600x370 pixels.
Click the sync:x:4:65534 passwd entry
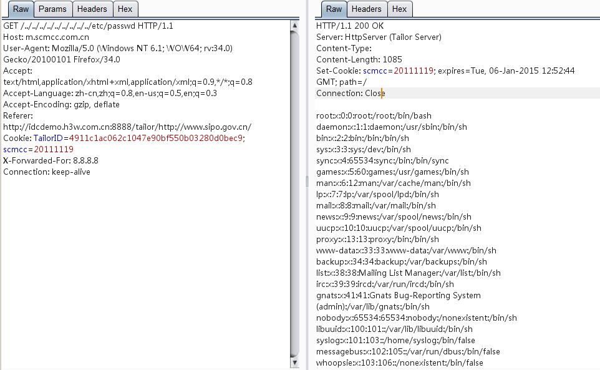point(382,161)
